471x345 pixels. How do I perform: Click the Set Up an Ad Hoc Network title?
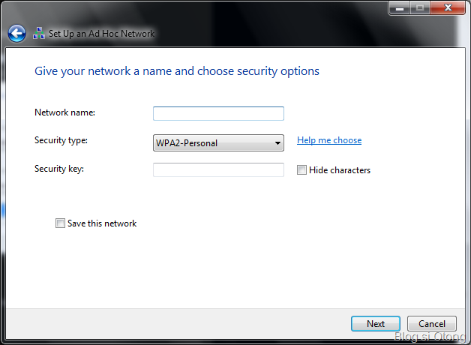(x=101, y=33)
